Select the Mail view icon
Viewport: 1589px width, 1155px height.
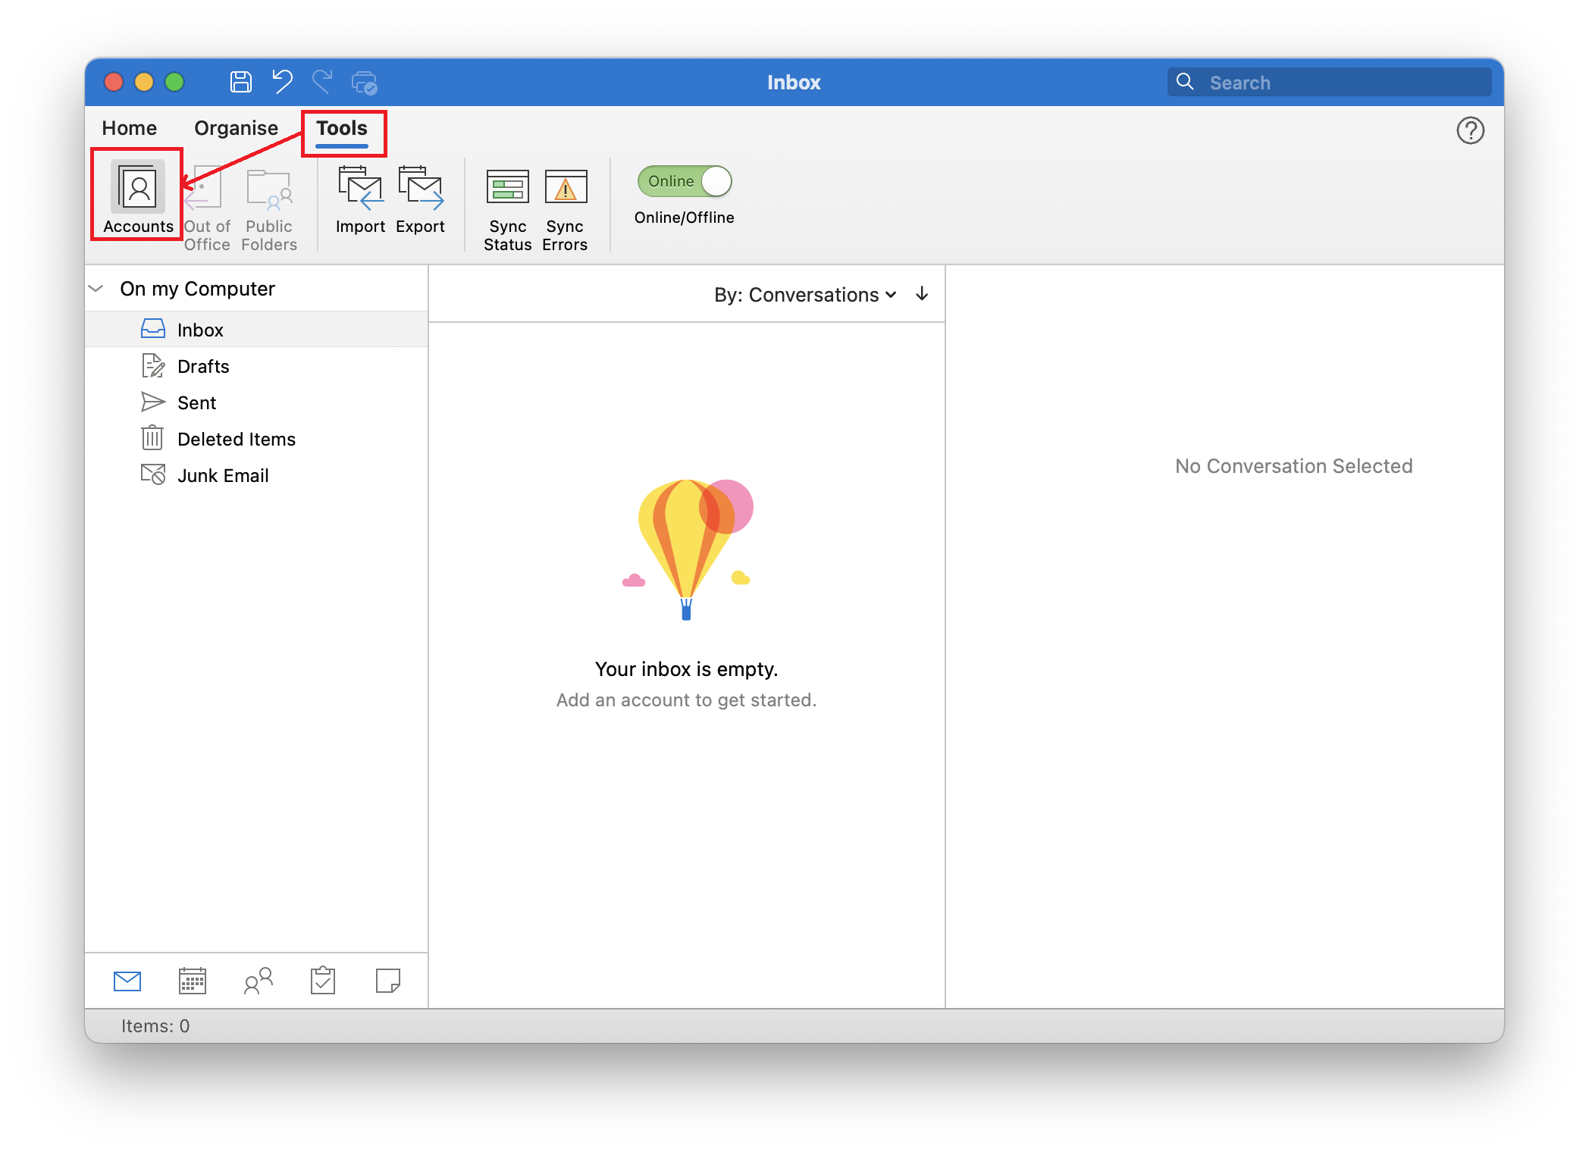tap(127, 981)
